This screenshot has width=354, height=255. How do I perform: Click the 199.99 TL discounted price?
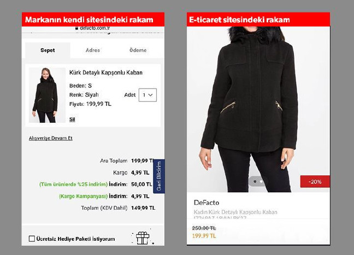pyautogui.click(x=204, y=236)
